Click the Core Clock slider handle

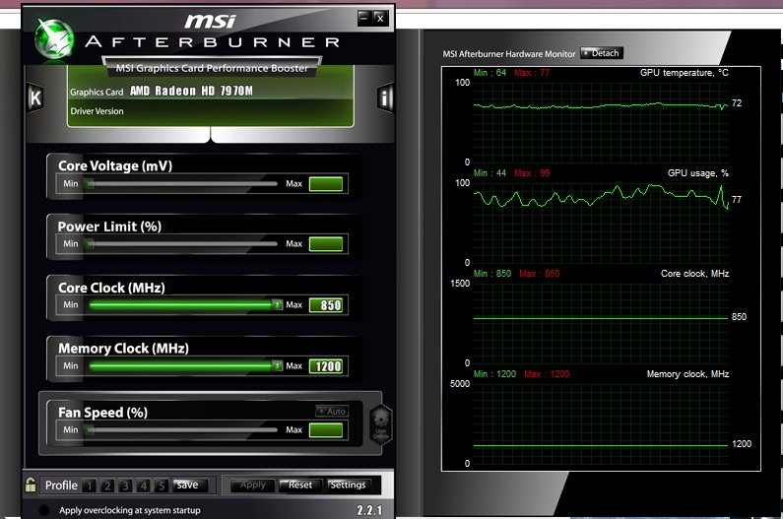(277, 304)
